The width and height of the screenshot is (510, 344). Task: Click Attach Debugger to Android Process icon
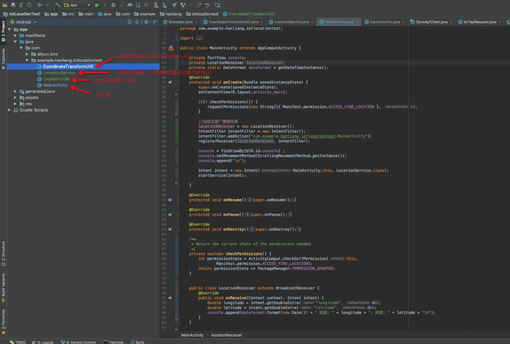(138, 5)
